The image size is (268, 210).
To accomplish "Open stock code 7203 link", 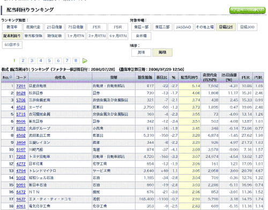I will coord(21,157).
